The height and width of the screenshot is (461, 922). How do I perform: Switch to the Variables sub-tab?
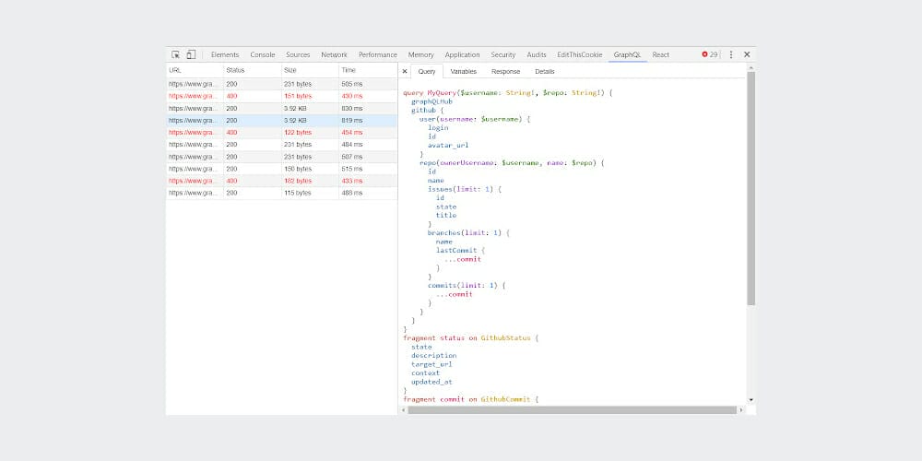(x=464, y=71)
